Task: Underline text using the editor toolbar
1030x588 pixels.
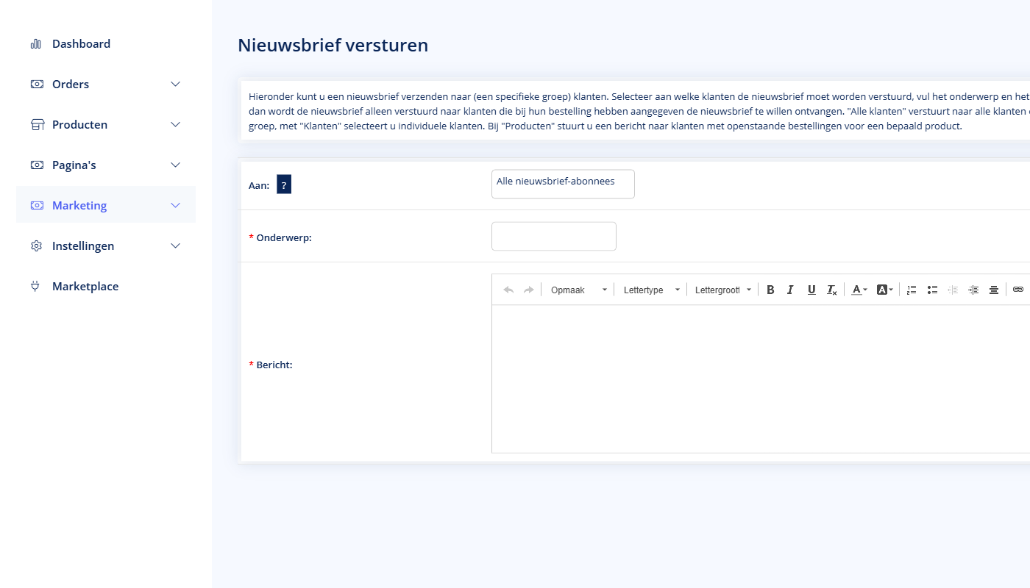Action: click(x=811, y=290)
